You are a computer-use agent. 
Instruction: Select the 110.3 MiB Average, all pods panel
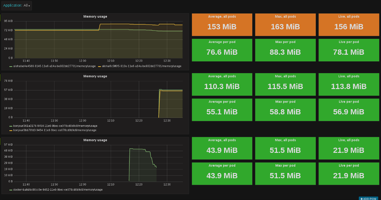point(222,85)
